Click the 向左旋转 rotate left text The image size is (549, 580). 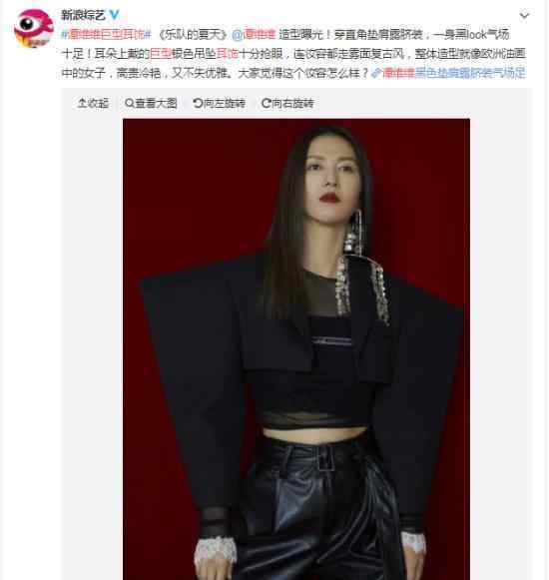225,103
